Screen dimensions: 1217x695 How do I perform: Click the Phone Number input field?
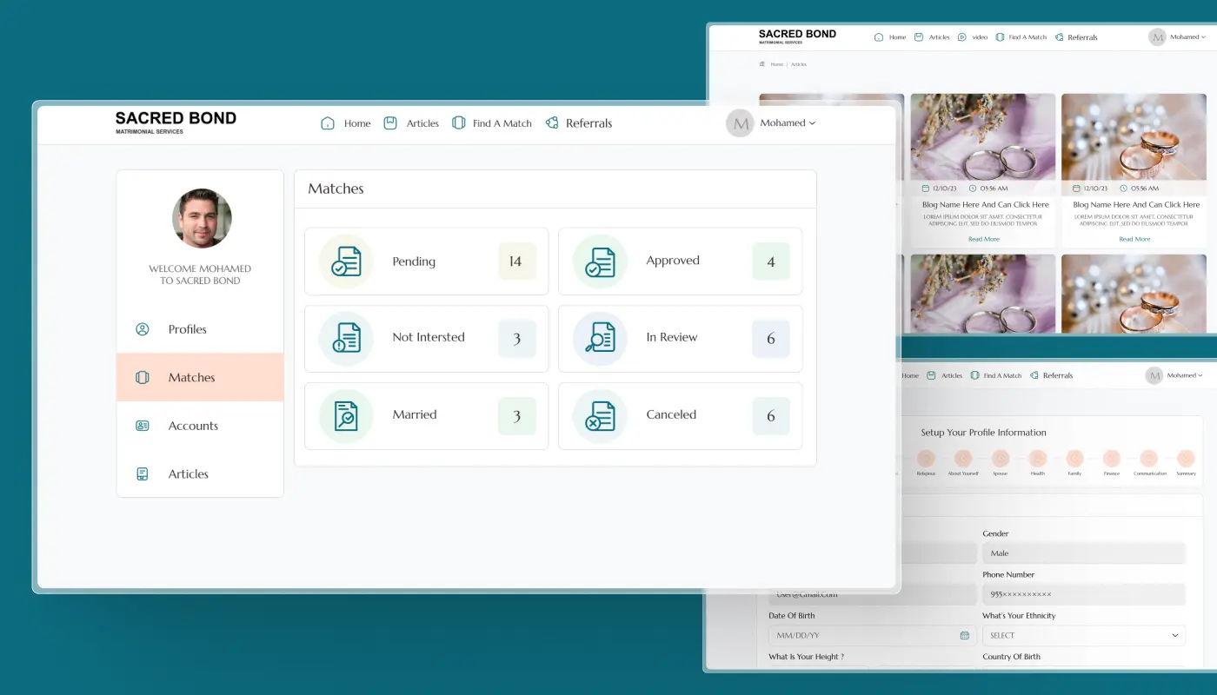point(1084,594)
